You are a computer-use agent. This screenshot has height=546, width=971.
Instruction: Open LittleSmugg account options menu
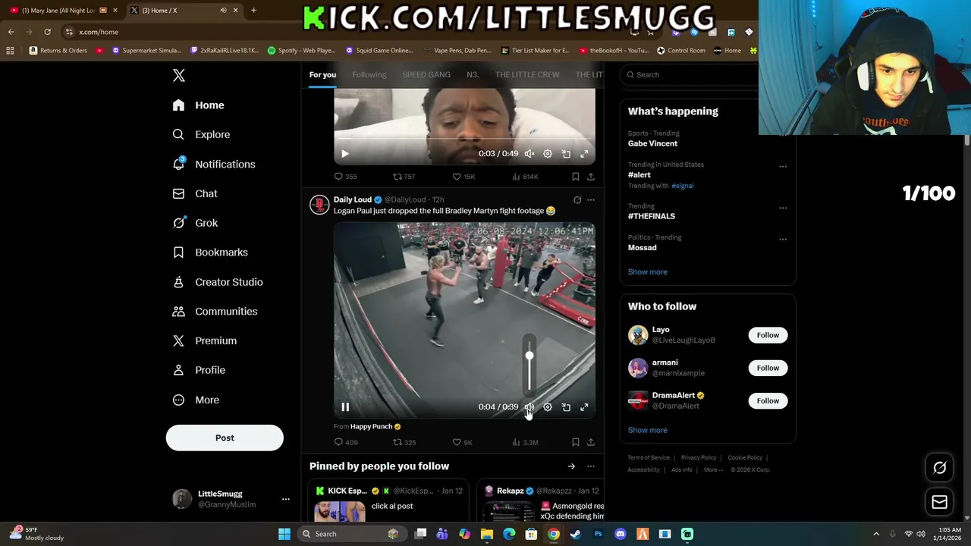(x=285, y=499)
